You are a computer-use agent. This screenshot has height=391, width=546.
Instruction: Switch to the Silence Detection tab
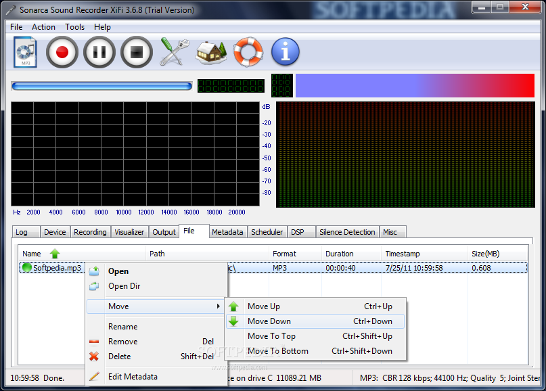point(347,232)
